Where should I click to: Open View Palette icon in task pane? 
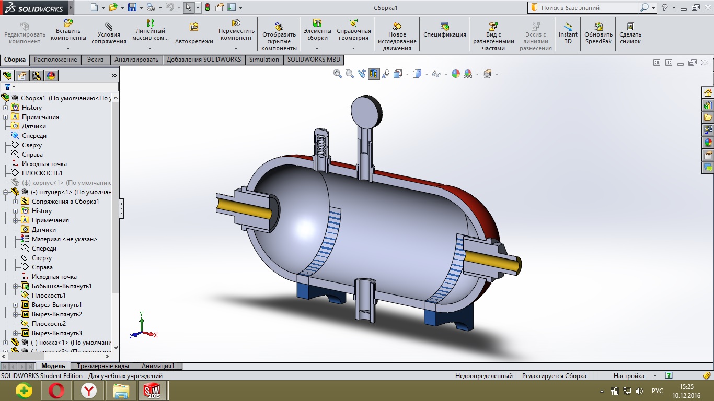[708, 130]
